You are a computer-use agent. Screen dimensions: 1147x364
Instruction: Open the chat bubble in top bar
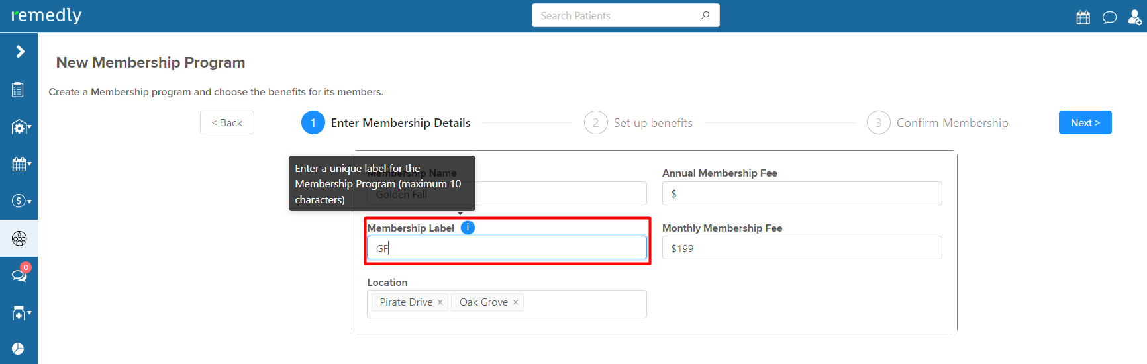pyautogui.click(x=1109, y=17)
